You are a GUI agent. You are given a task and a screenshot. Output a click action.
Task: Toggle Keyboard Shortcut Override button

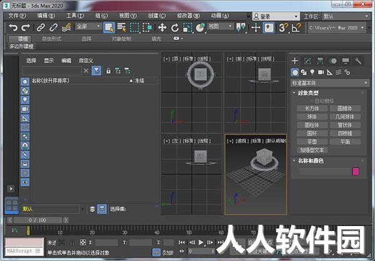click(269, 27)
